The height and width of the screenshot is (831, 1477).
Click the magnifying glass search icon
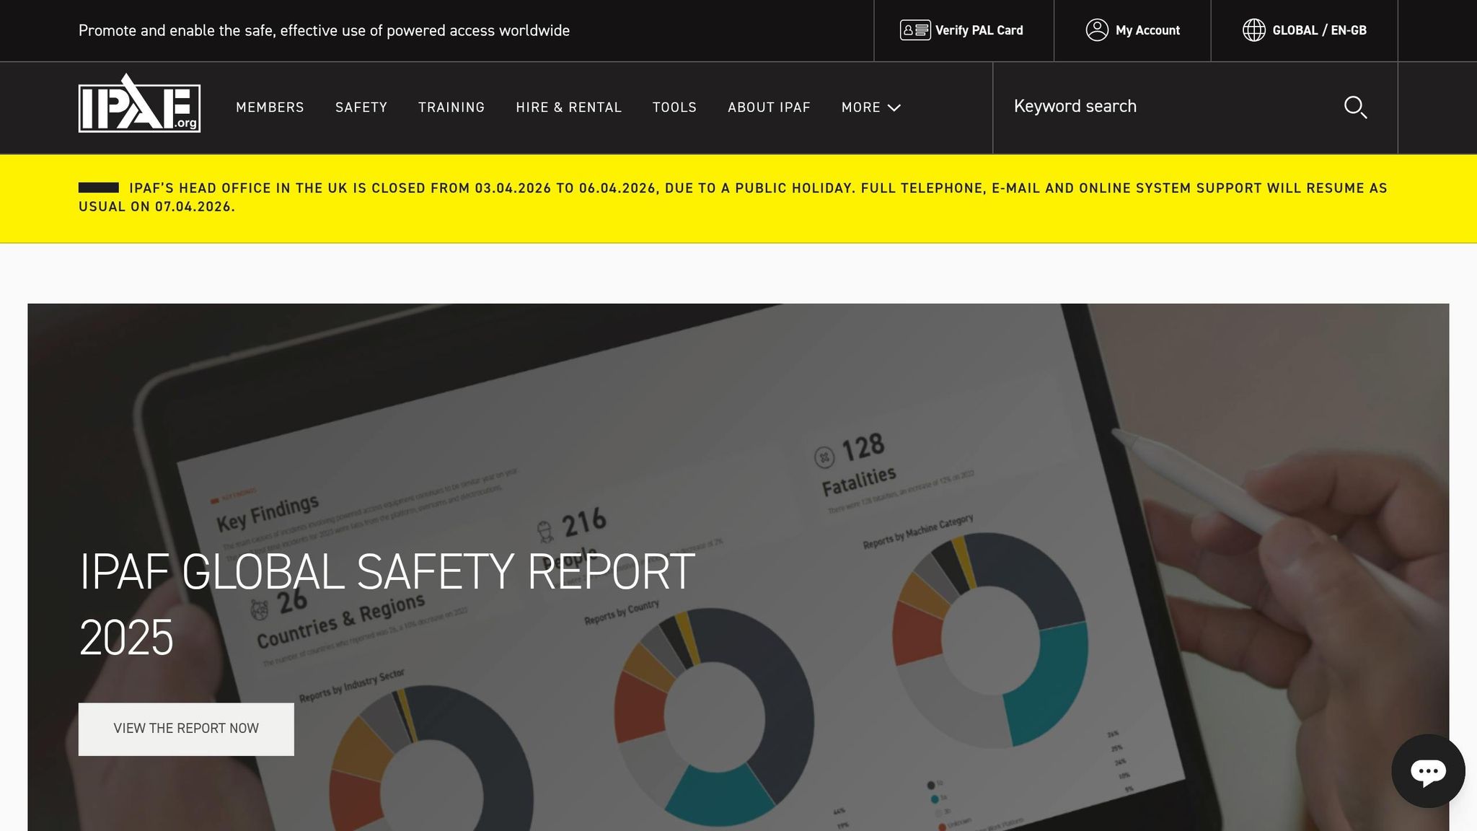(1355, 107)
